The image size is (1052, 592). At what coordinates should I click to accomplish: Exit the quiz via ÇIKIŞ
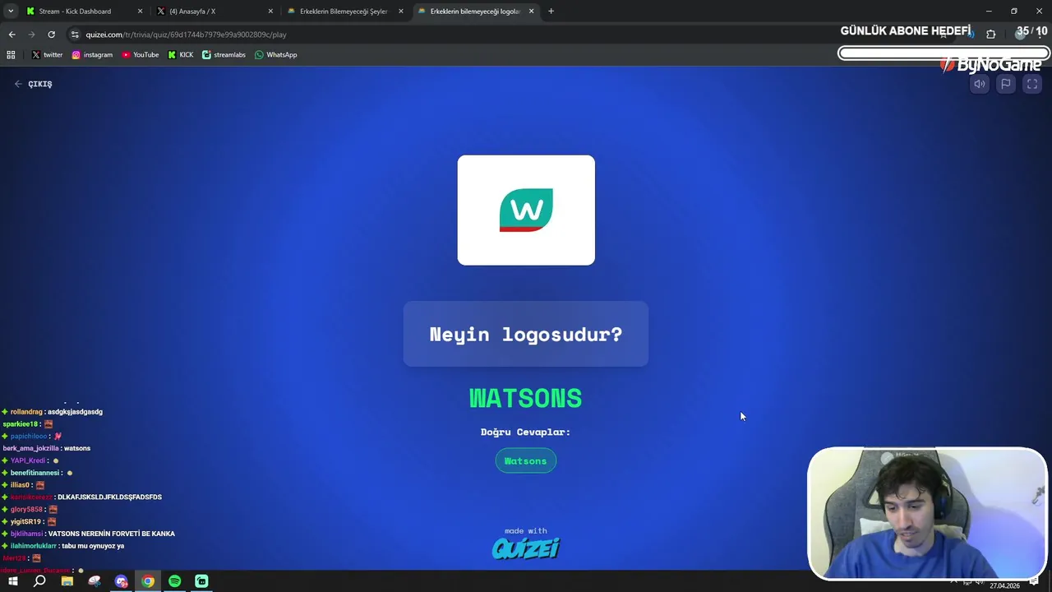pos(33,84)
